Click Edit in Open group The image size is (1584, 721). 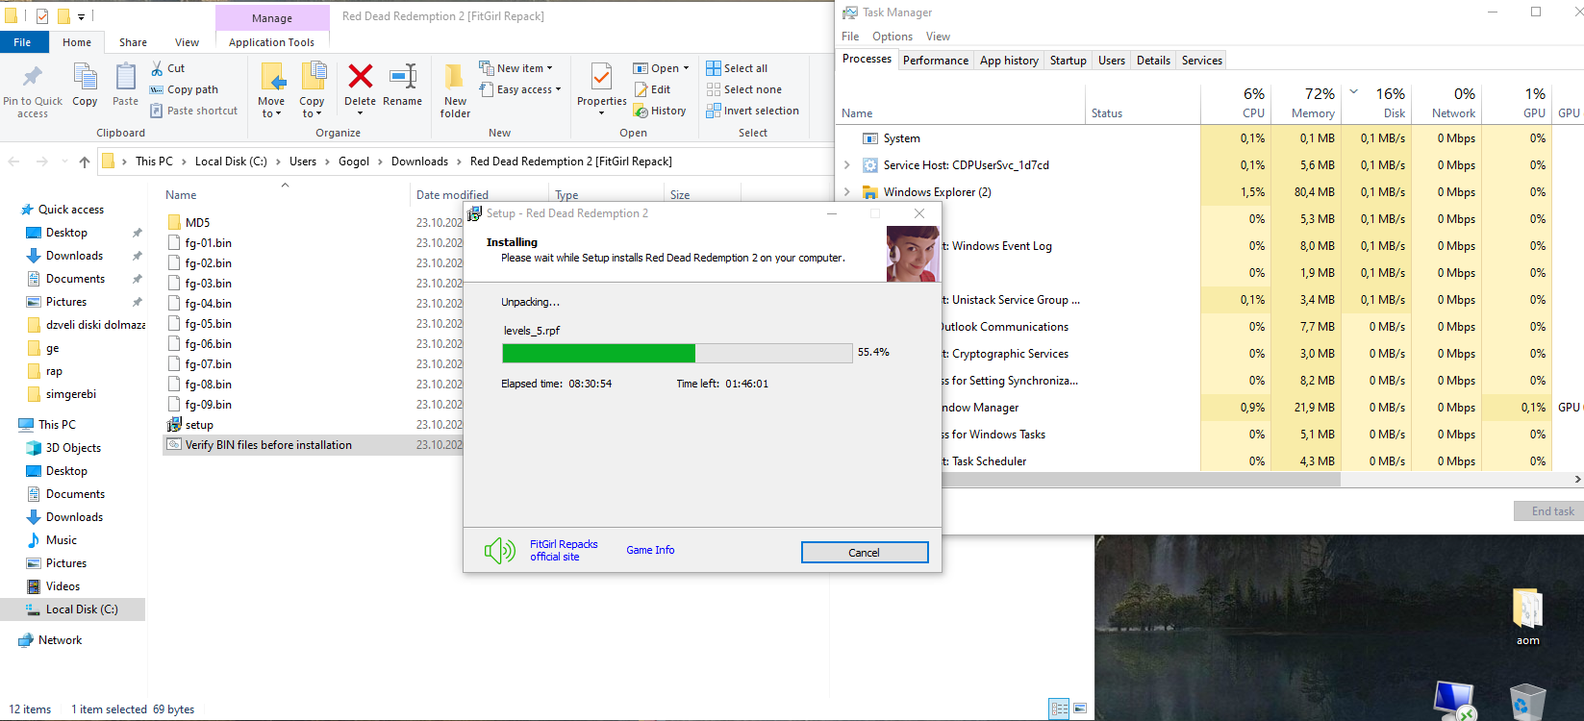tap(651, 89)
